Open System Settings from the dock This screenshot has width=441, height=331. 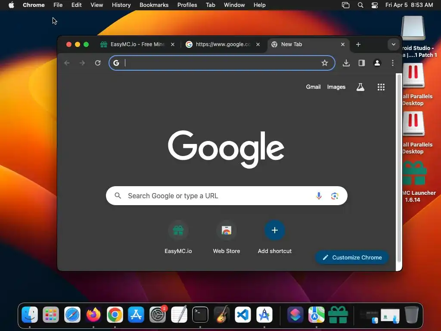pos(158,314)
